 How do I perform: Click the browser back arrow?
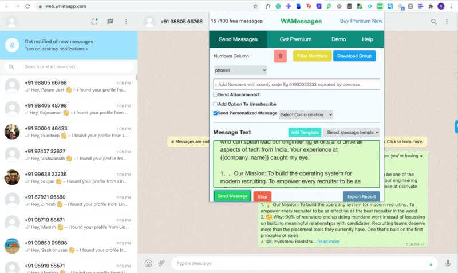[7, 6]
